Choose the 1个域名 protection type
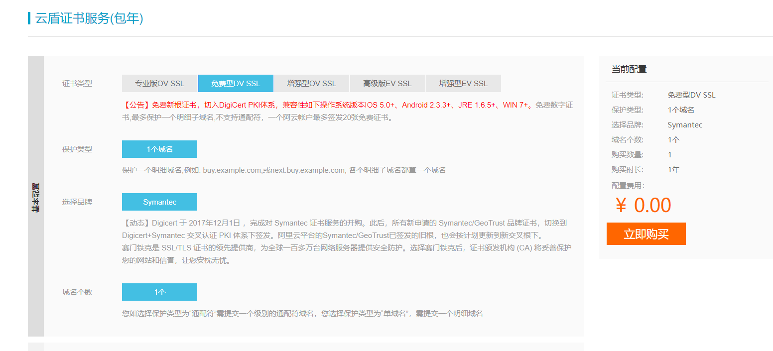 159,149
